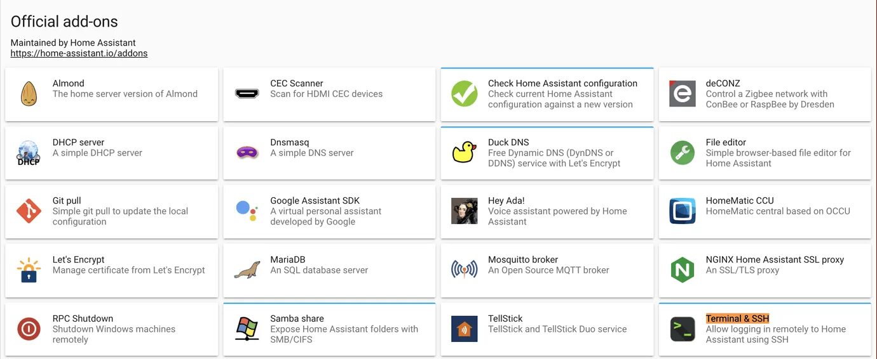Select the File editor add-on card

point(765,153)
